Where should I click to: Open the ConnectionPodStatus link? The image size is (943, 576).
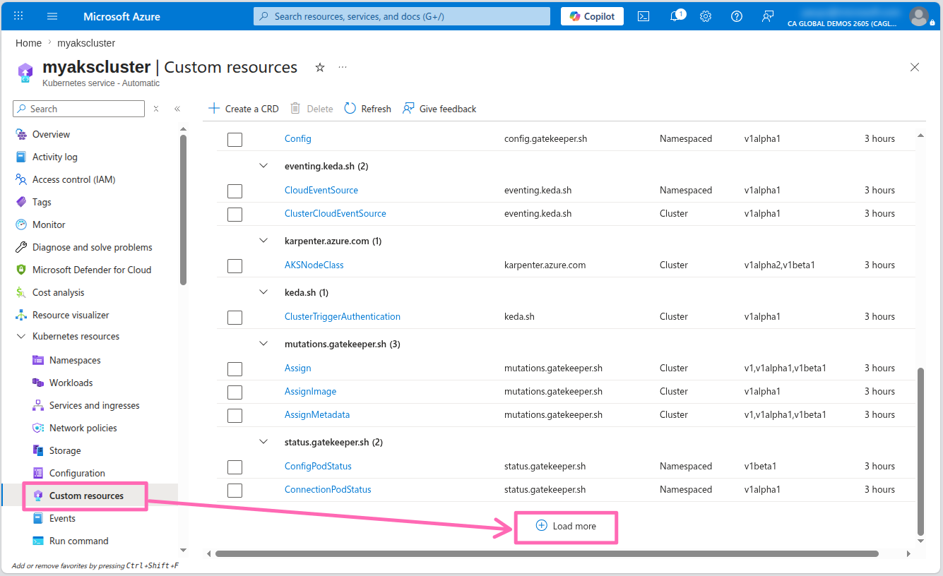328,490
